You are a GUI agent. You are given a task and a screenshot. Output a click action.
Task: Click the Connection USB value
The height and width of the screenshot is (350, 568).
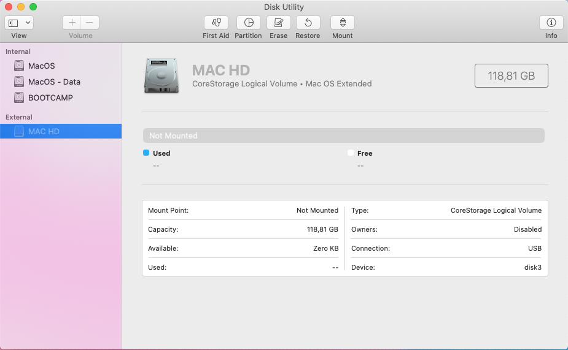[x=535, y=248]
